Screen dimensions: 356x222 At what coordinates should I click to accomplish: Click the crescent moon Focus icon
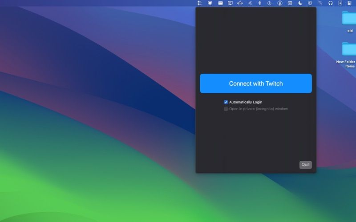(x=300, y=3)
